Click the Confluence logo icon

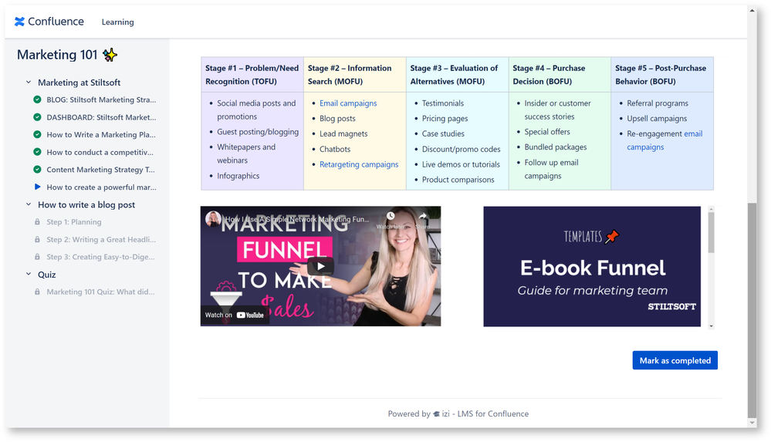click(x=19, y=22)
